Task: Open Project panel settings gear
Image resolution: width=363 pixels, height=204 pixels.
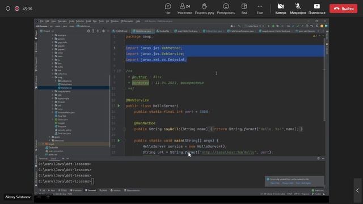Action: click(103, 31)
